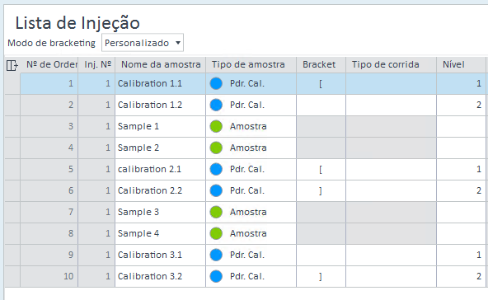
Task: Select the Sample 2 name cell
Action: tap(160, 148)
